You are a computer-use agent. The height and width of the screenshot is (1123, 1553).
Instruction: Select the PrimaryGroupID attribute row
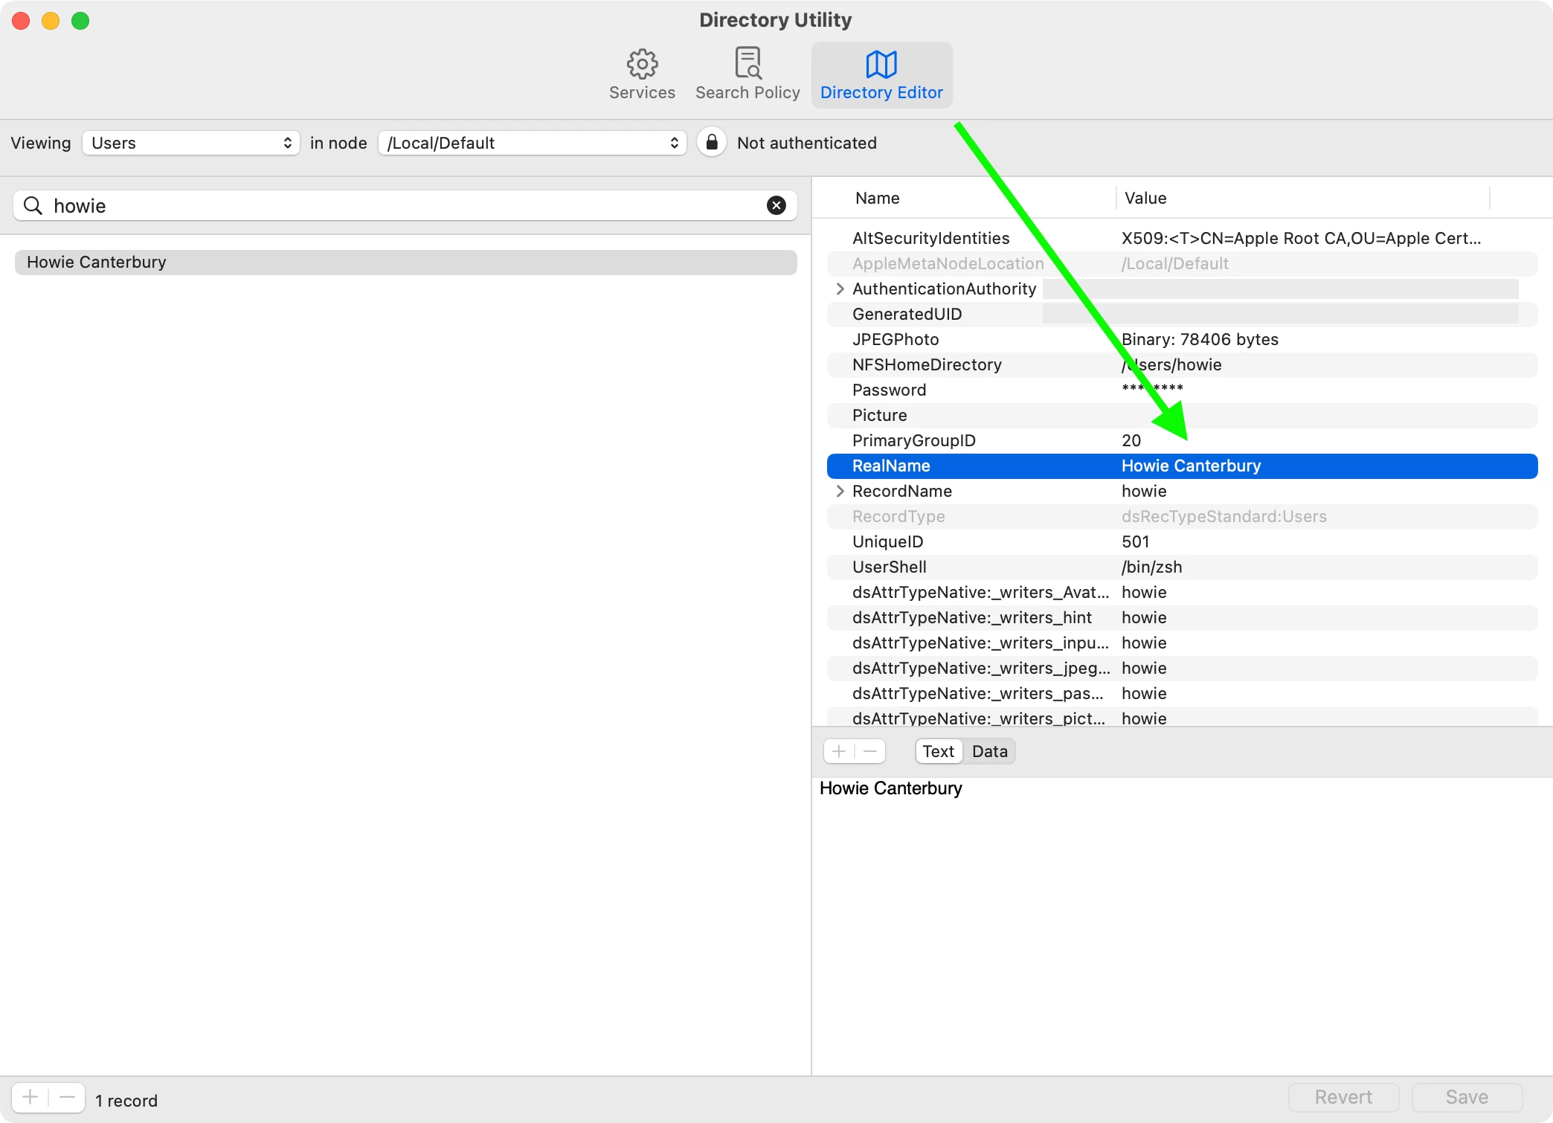point(1183,440)
